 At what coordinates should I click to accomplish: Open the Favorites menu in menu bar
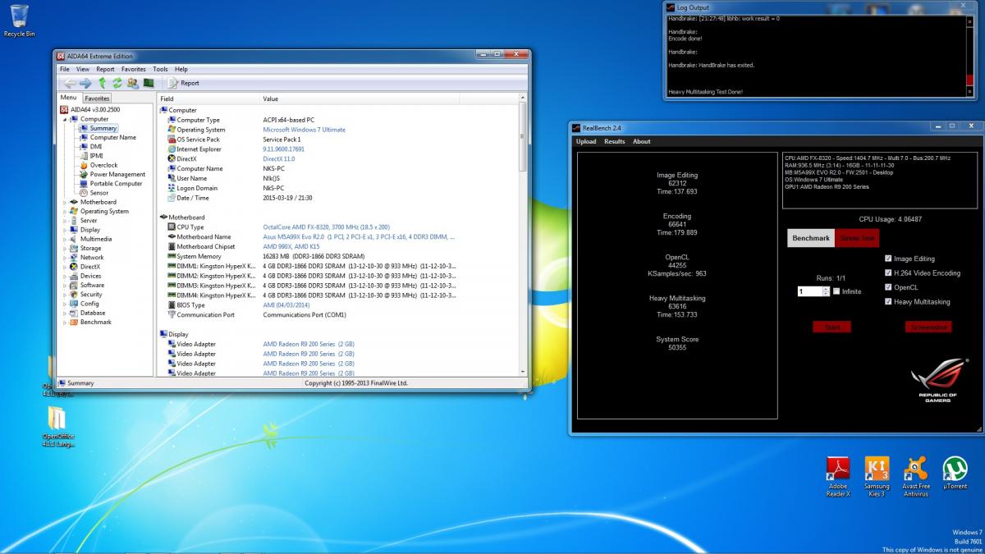[x=133, y=69]
